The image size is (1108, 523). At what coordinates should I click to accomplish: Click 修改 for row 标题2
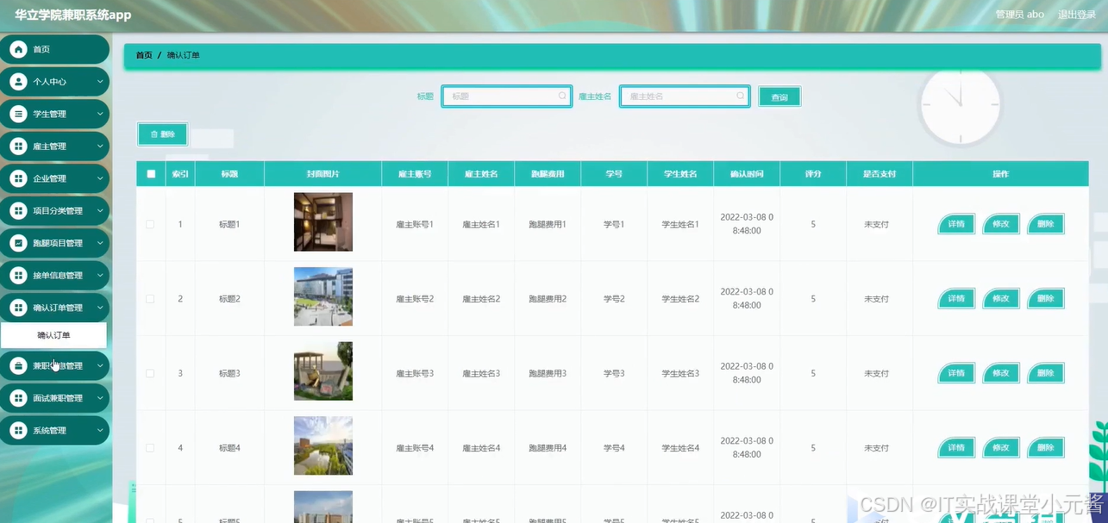pyautogui.click(x=1001, y=299)
